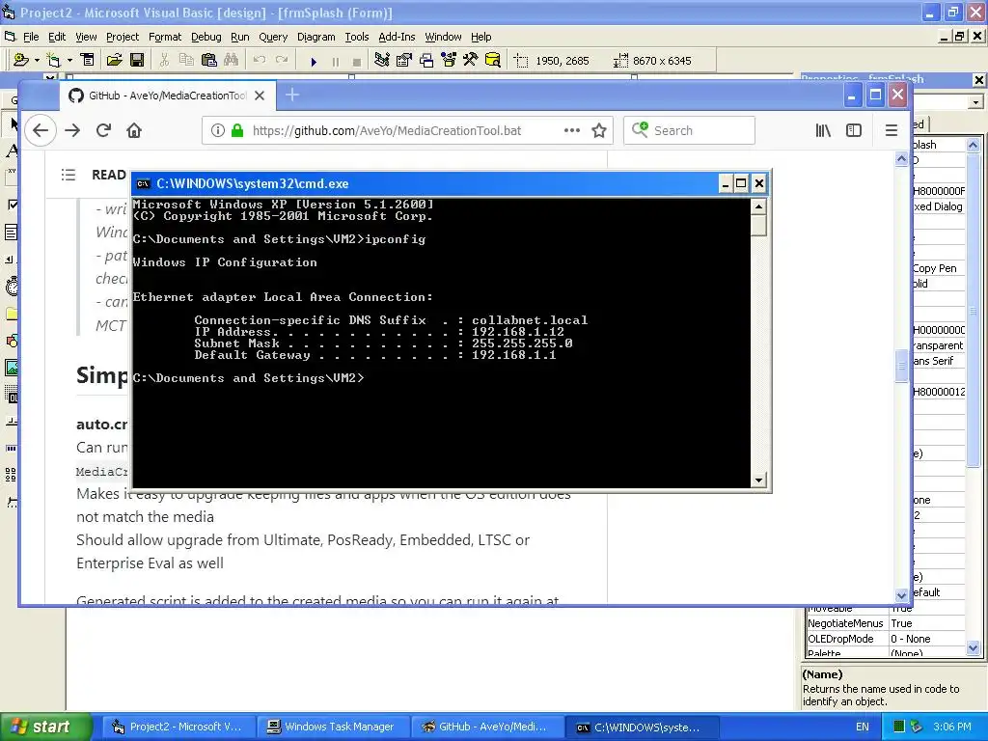Screen dimensions: 988x741
Task: Open the Diagram menu
Action: pyautogui.click(x=316, y=37)
